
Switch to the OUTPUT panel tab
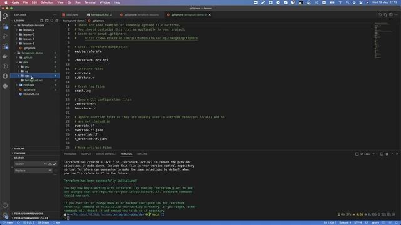point(86,154)
